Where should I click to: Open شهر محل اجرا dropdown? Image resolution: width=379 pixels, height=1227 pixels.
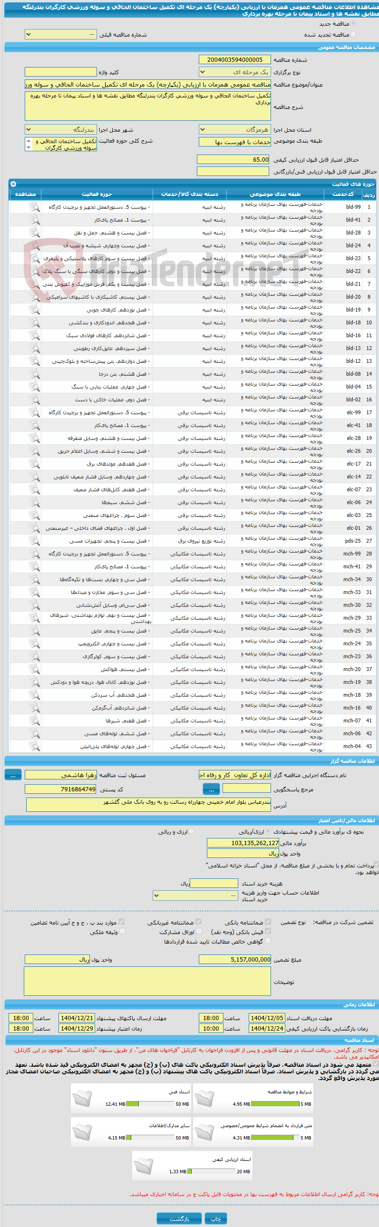pos(60,129)
